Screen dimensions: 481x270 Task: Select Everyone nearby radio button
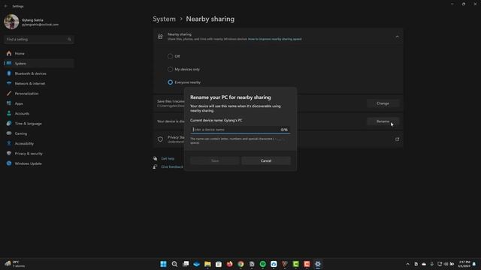[x=171, y=82]
